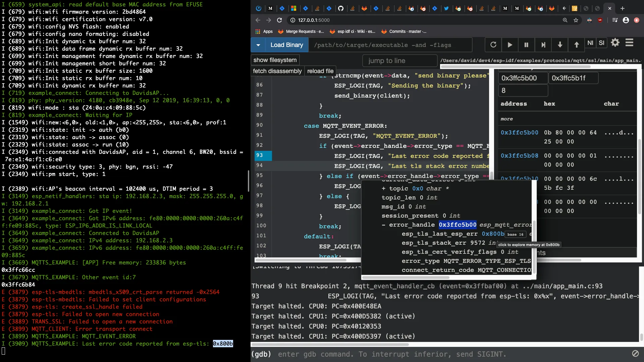Image resolution: width=644 pixels, height=362 pixels.
Task: Click the Load Binary button
Action: click(x=286, y=45)
